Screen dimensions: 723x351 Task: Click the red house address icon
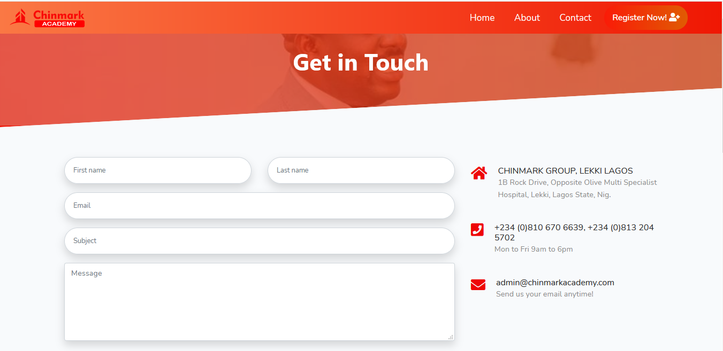click(479, 173)
